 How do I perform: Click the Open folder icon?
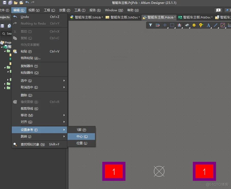click(16, 3)
